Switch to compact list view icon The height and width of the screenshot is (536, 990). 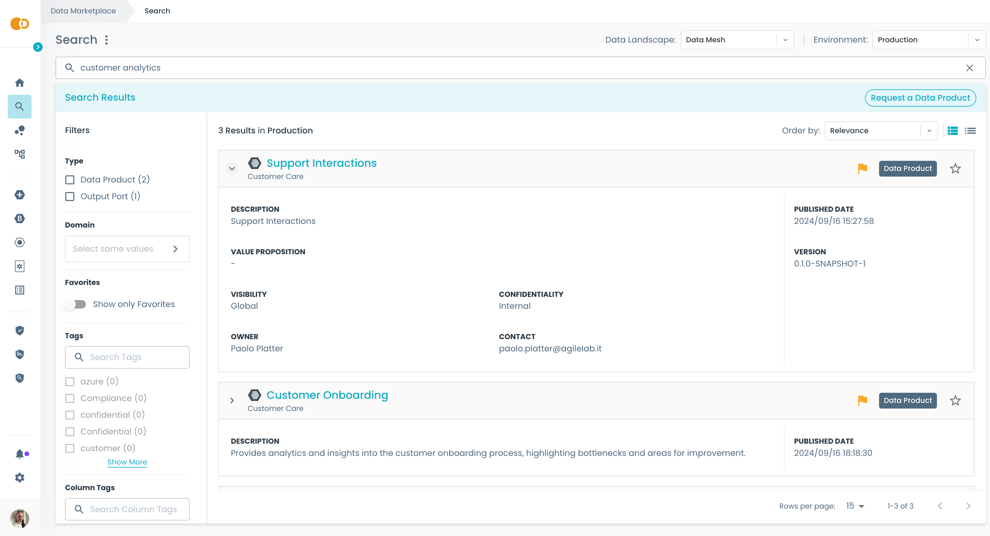tap(970, 131)
